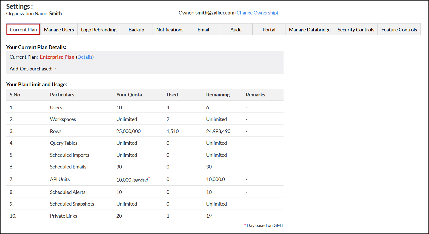This screenshot has height=234, width=429.
Task: Click the Scheduled Snapshots row label
Action: 72,204
